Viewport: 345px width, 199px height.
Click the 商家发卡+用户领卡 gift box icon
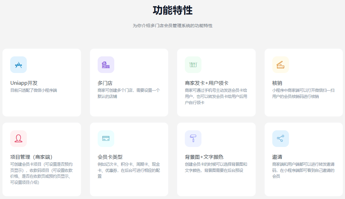pyautogui.click(x=193, y=65)
